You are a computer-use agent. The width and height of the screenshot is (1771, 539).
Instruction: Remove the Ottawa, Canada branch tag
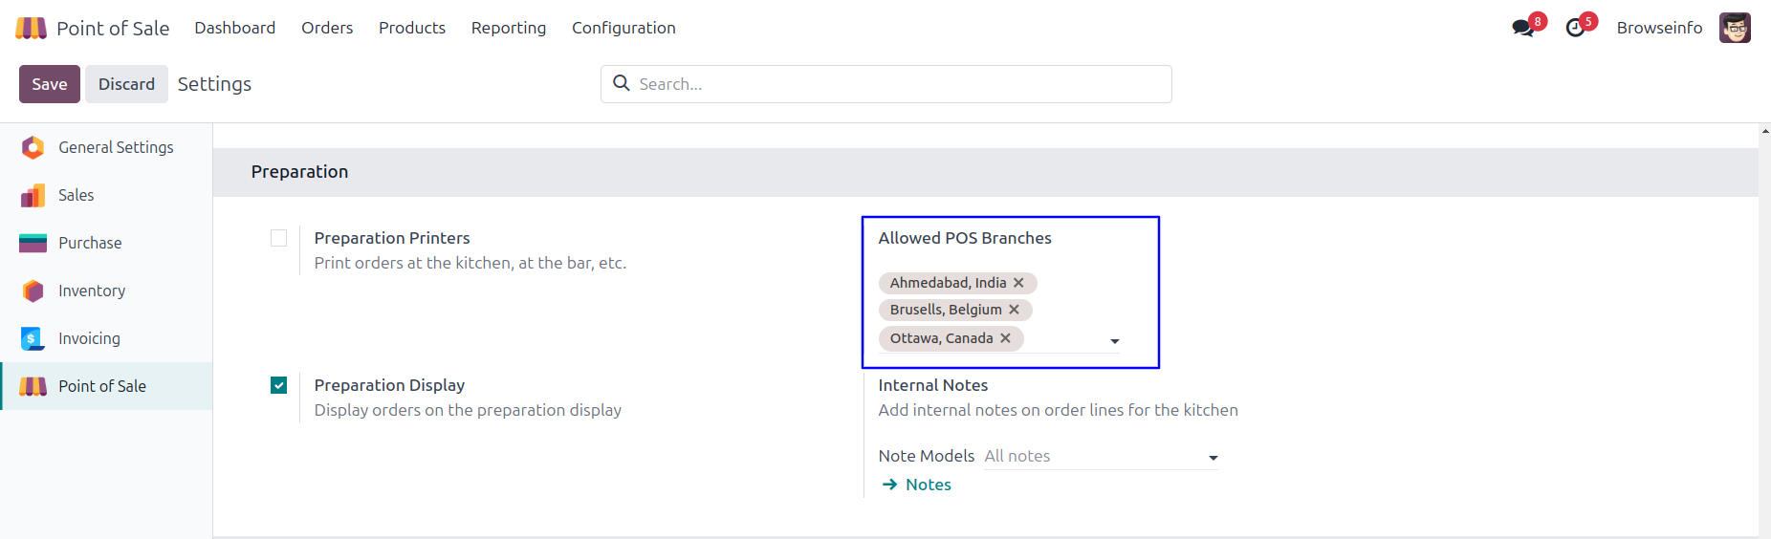pyautogui.click(x=1005, y=338)
